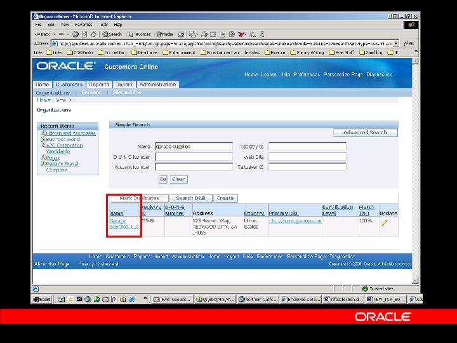This screenshot has height=343, width=457.
Task: Open the CCH Proto favorites folder
Action: (80, 53)
